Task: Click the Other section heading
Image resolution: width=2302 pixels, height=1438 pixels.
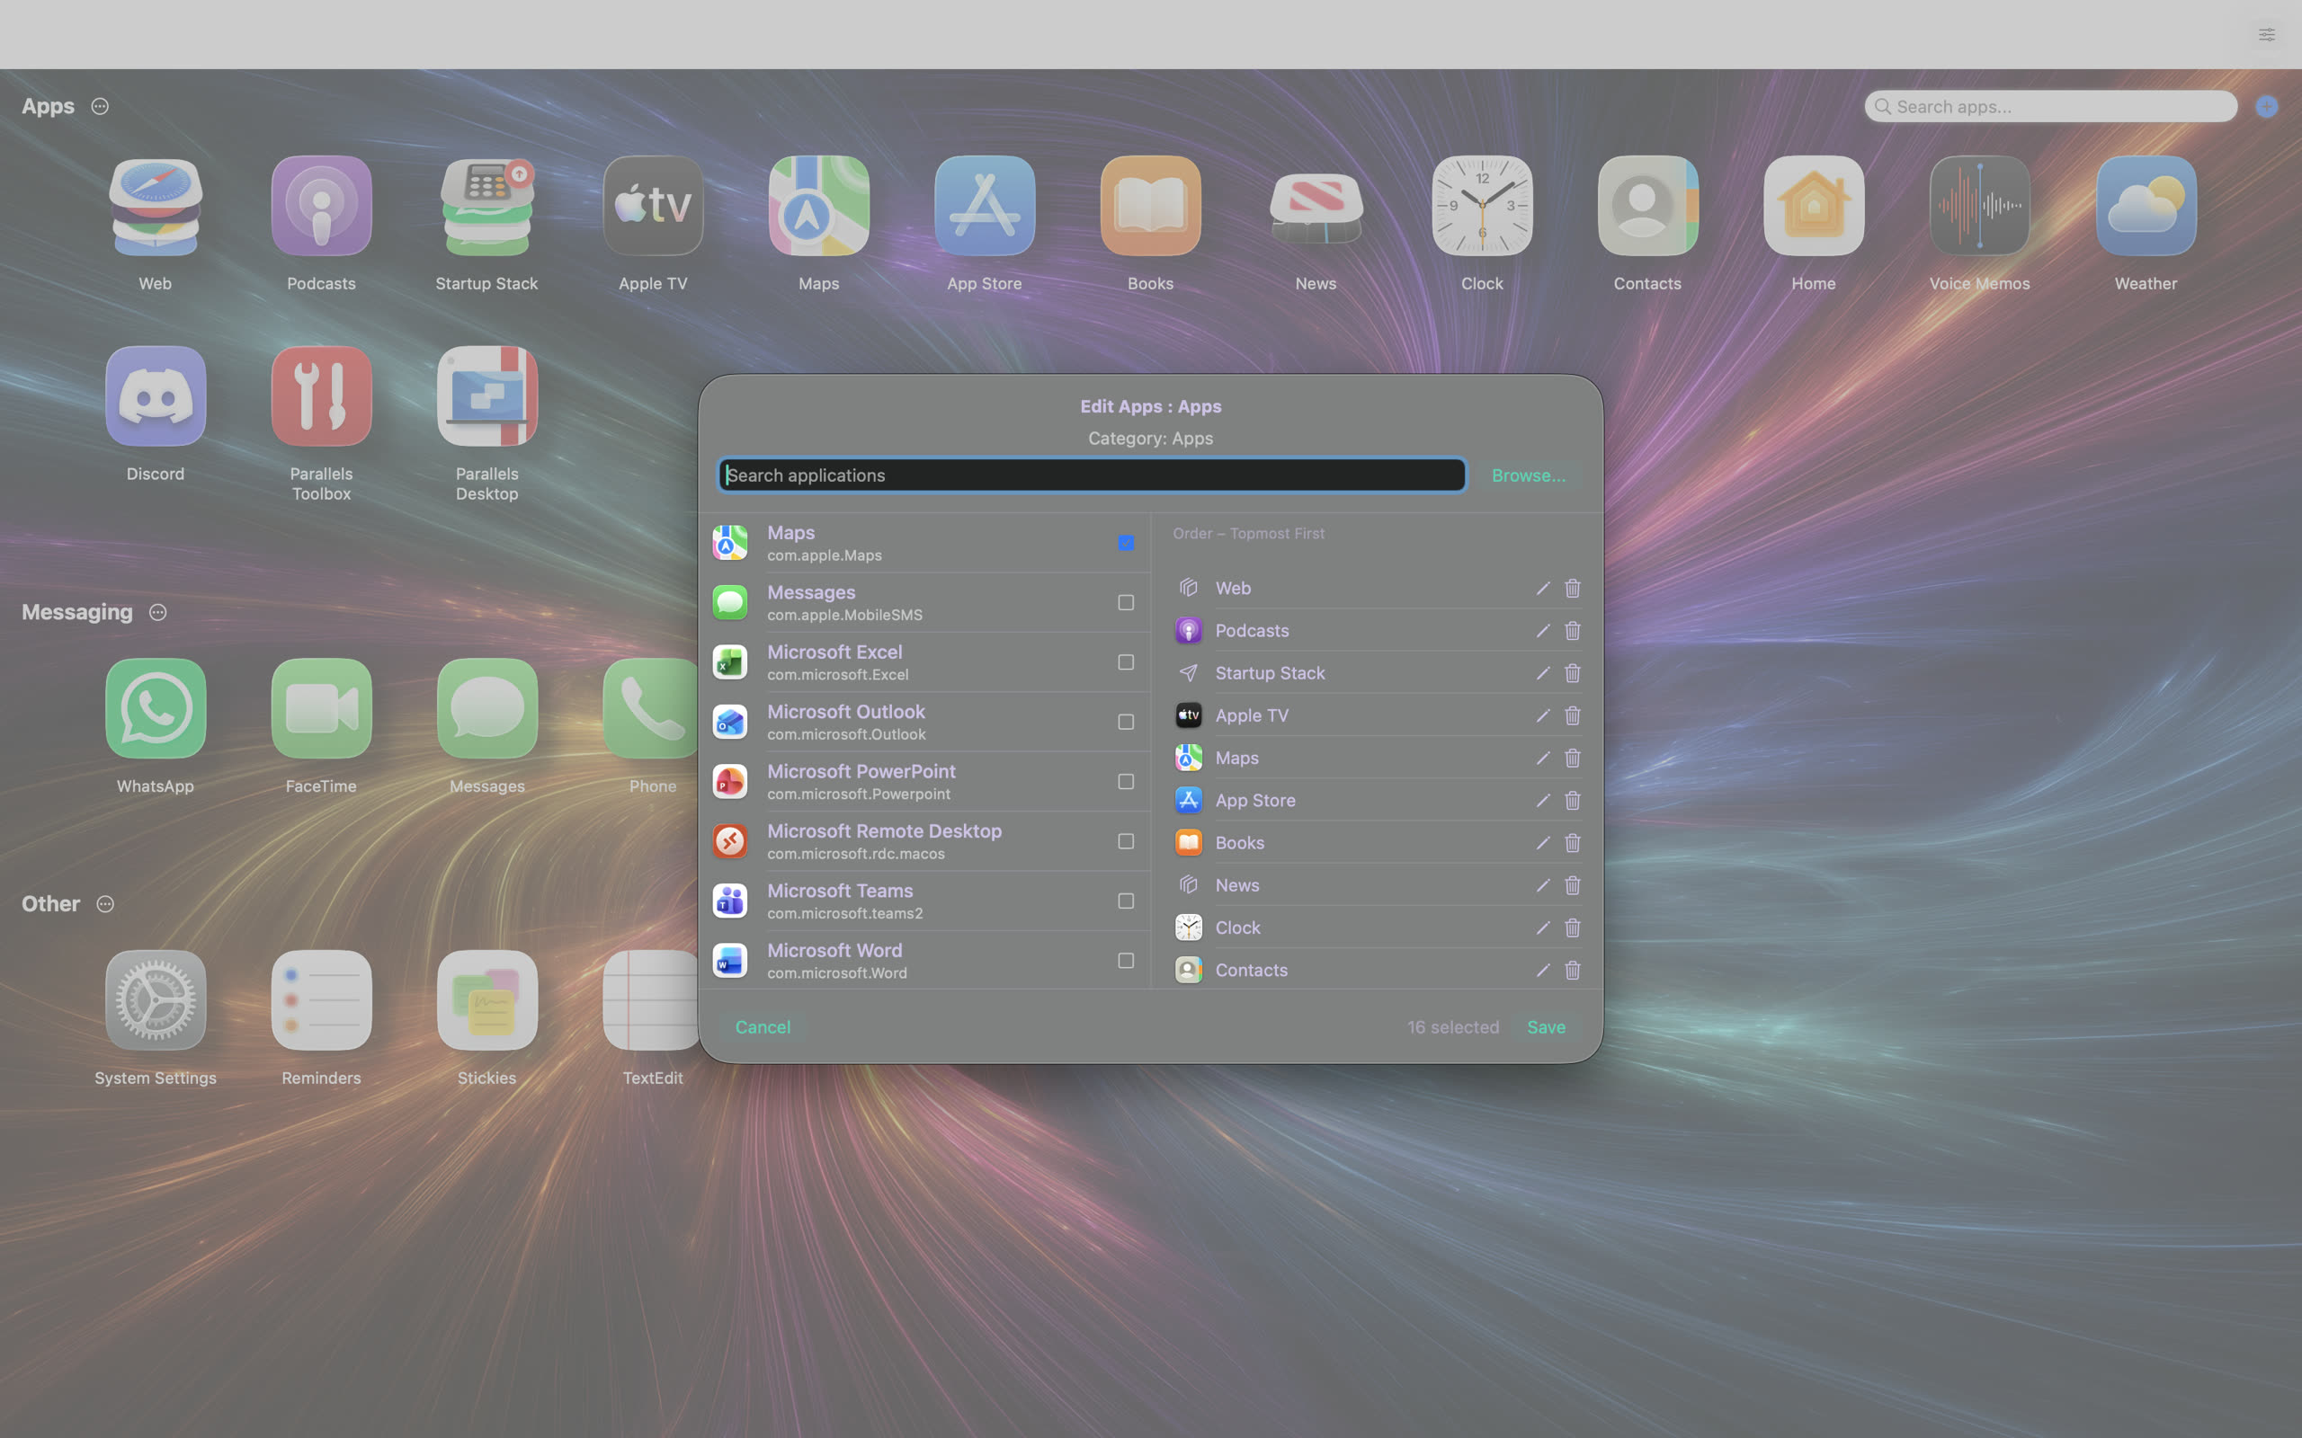Action: click(50, 904)
